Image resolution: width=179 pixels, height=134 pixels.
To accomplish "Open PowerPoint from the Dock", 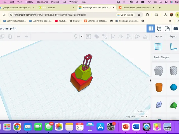I will [x=126, y=126].
